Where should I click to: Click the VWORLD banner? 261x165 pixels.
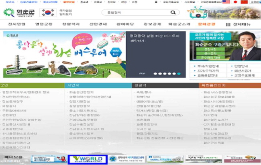tap(88, 159)
